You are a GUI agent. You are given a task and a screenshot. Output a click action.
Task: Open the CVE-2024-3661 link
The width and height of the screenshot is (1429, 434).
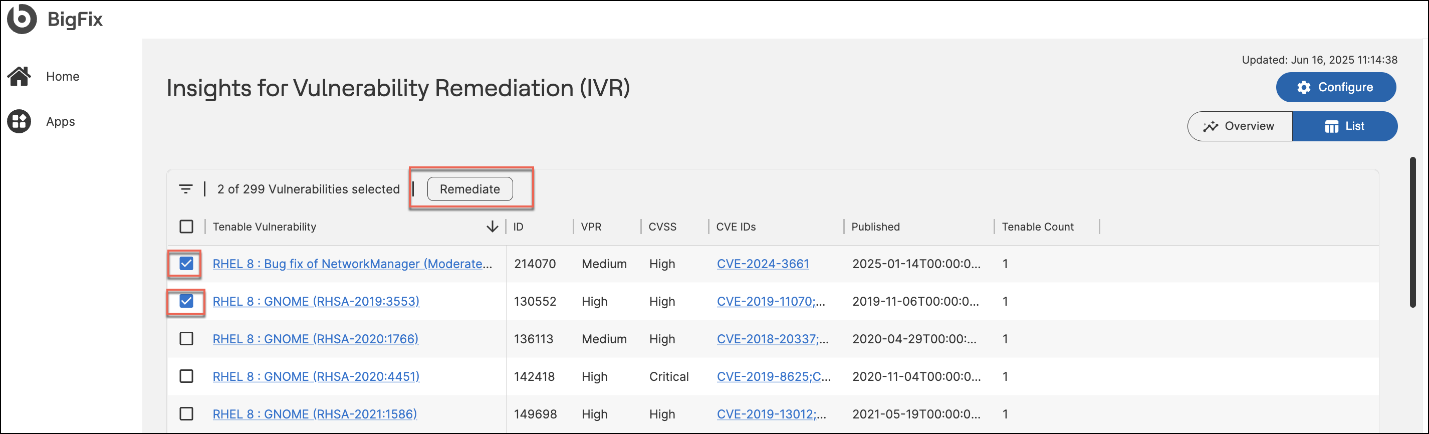point(763,264)
